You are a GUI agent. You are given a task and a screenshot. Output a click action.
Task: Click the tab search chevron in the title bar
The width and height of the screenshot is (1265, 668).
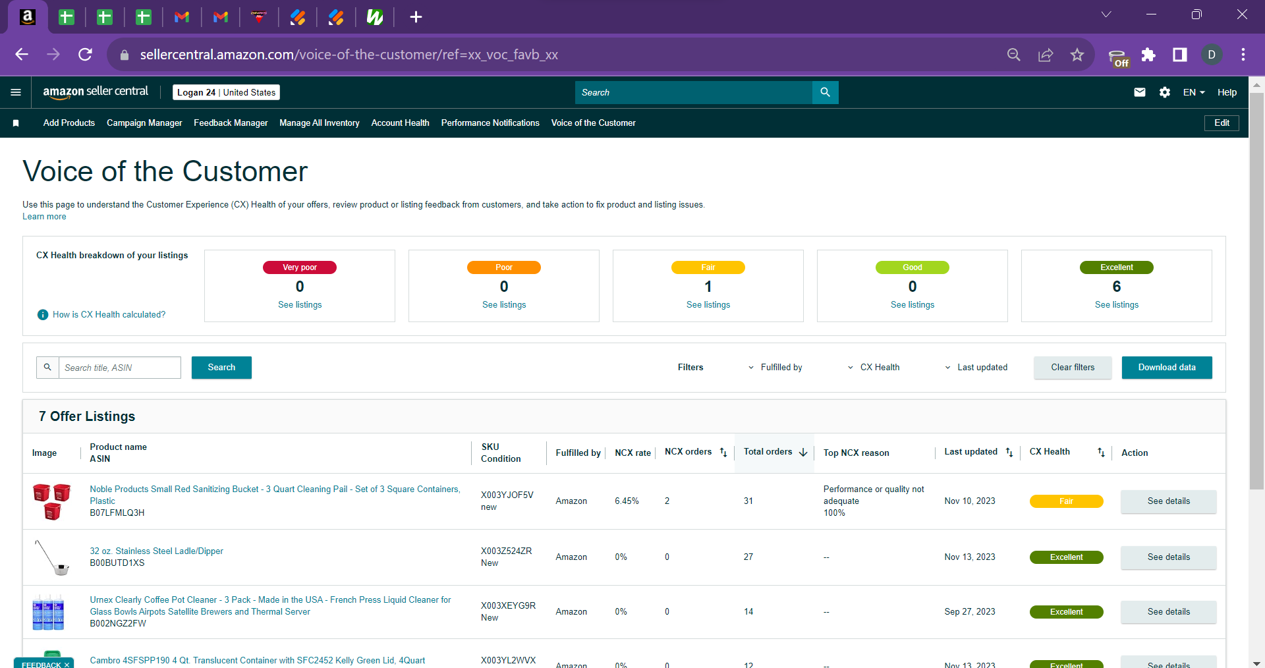tap(1106, 14)
